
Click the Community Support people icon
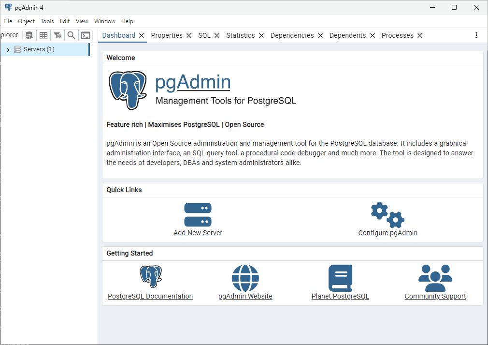[435, 278]
